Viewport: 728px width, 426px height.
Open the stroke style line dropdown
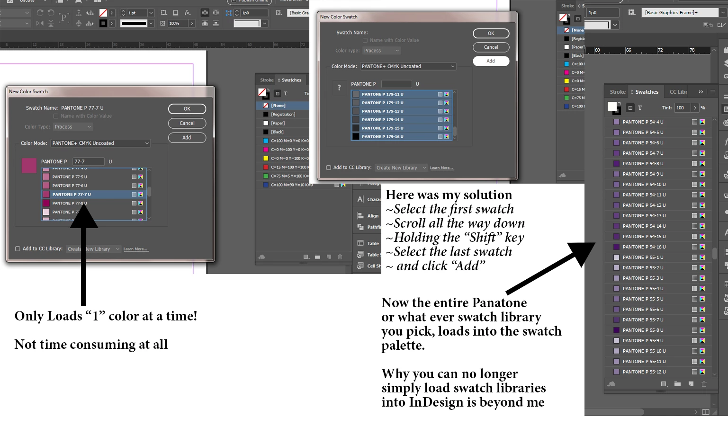coord(151,23)
